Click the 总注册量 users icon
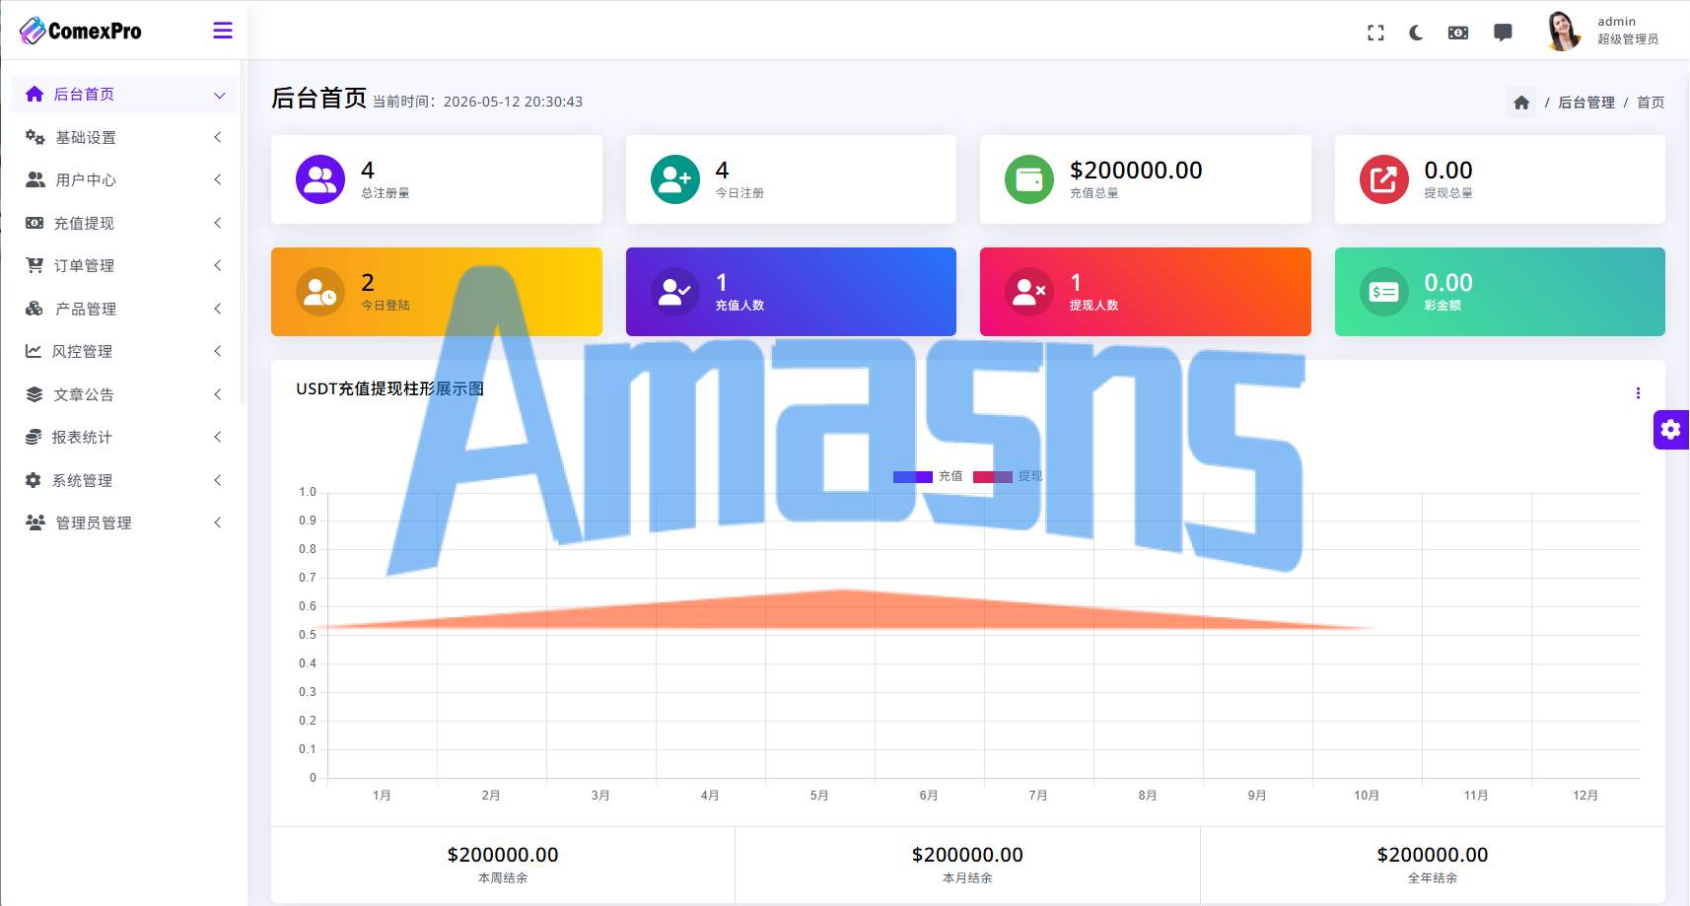 pos(320,179)
